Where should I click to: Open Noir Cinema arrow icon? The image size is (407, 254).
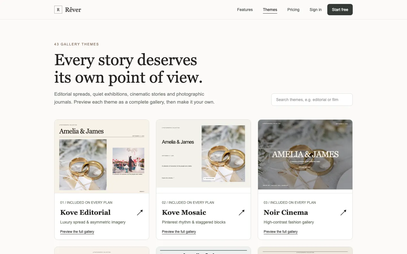click(x=343, y=213)
